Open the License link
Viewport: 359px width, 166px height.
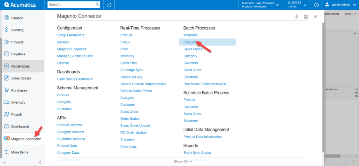tap(63, 63)
